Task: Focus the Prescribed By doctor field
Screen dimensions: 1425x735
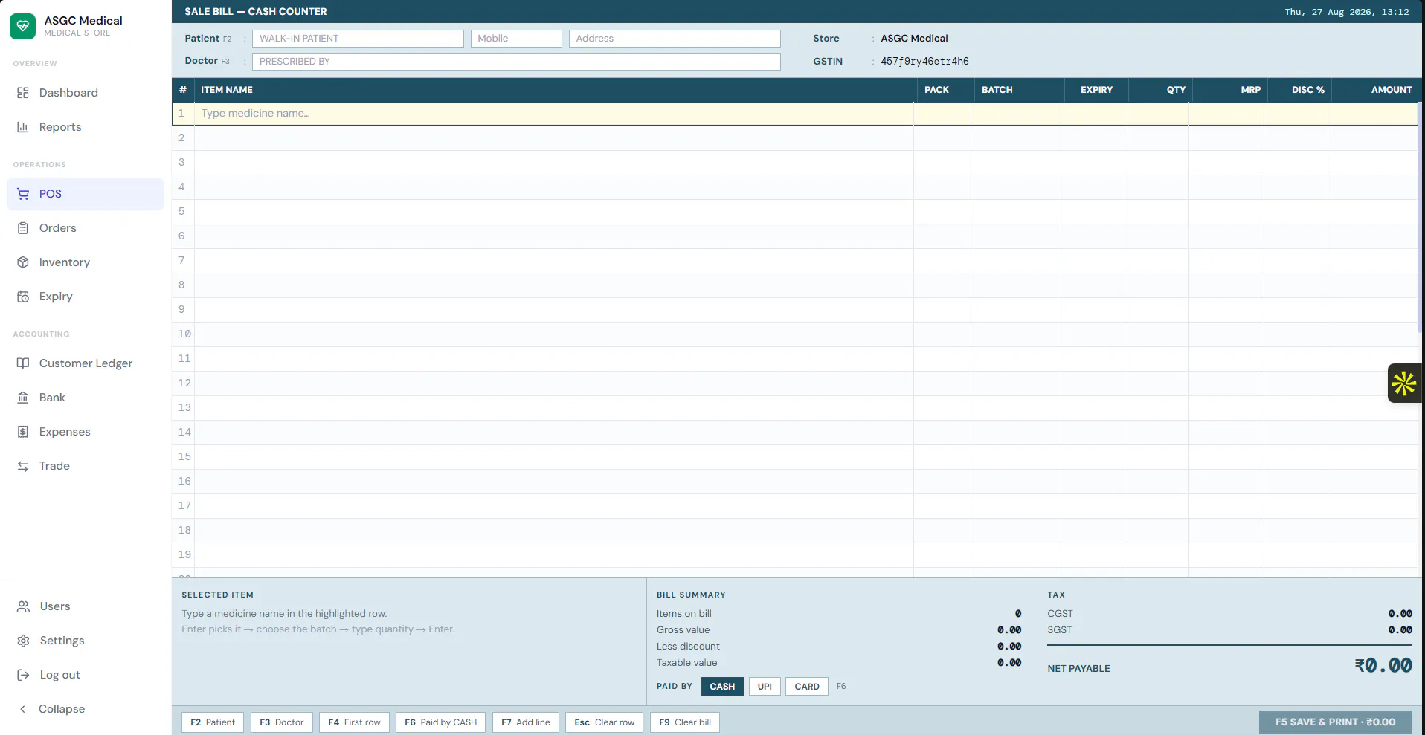Action: (x=516, y=62)
